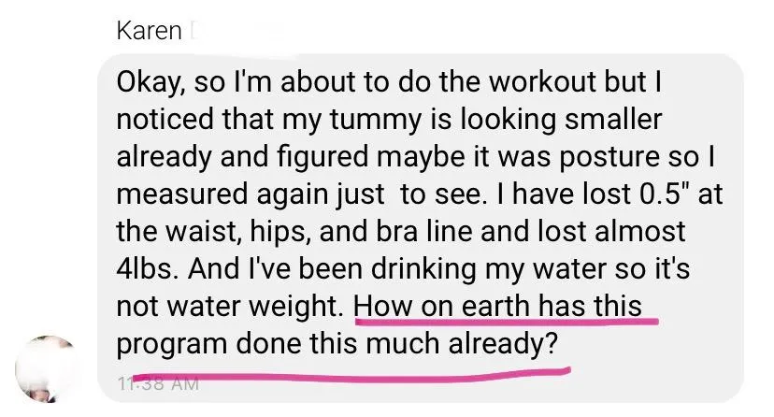Click the text "program done this much already?"
The width and height of the screenshot is (774, 417).
coord(342,343)
